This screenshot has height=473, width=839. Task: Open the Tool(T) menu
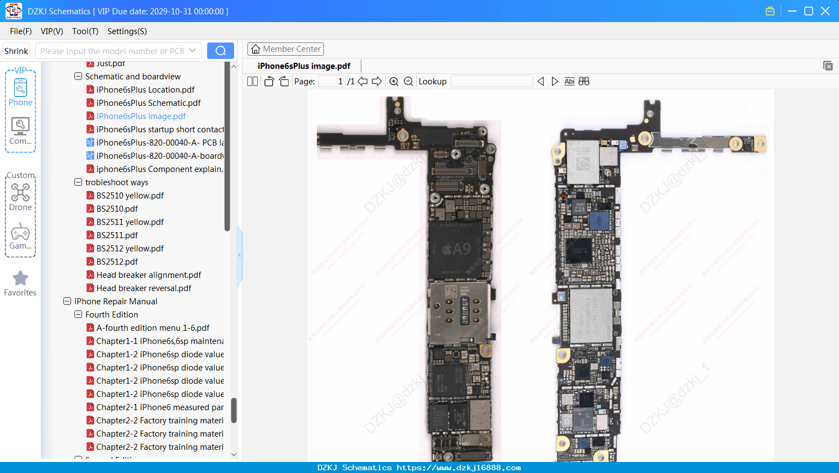click(85, 31)
